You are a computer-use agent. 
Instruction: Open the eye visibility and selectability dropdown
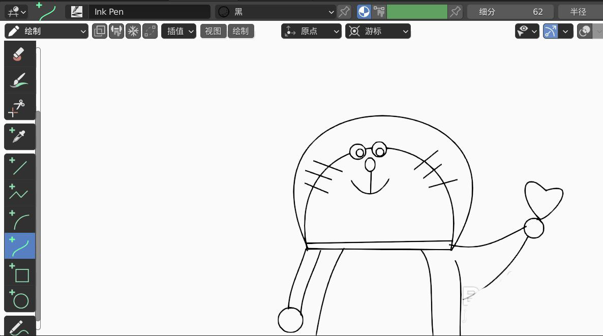tap(527, 31)
